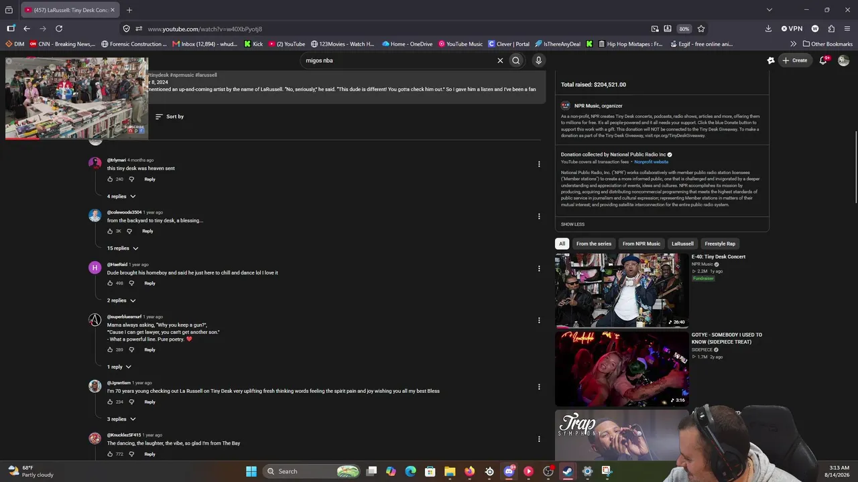This screenshot has width=858, height=482.
Task: Select the All filter chip
Action: 562,244
